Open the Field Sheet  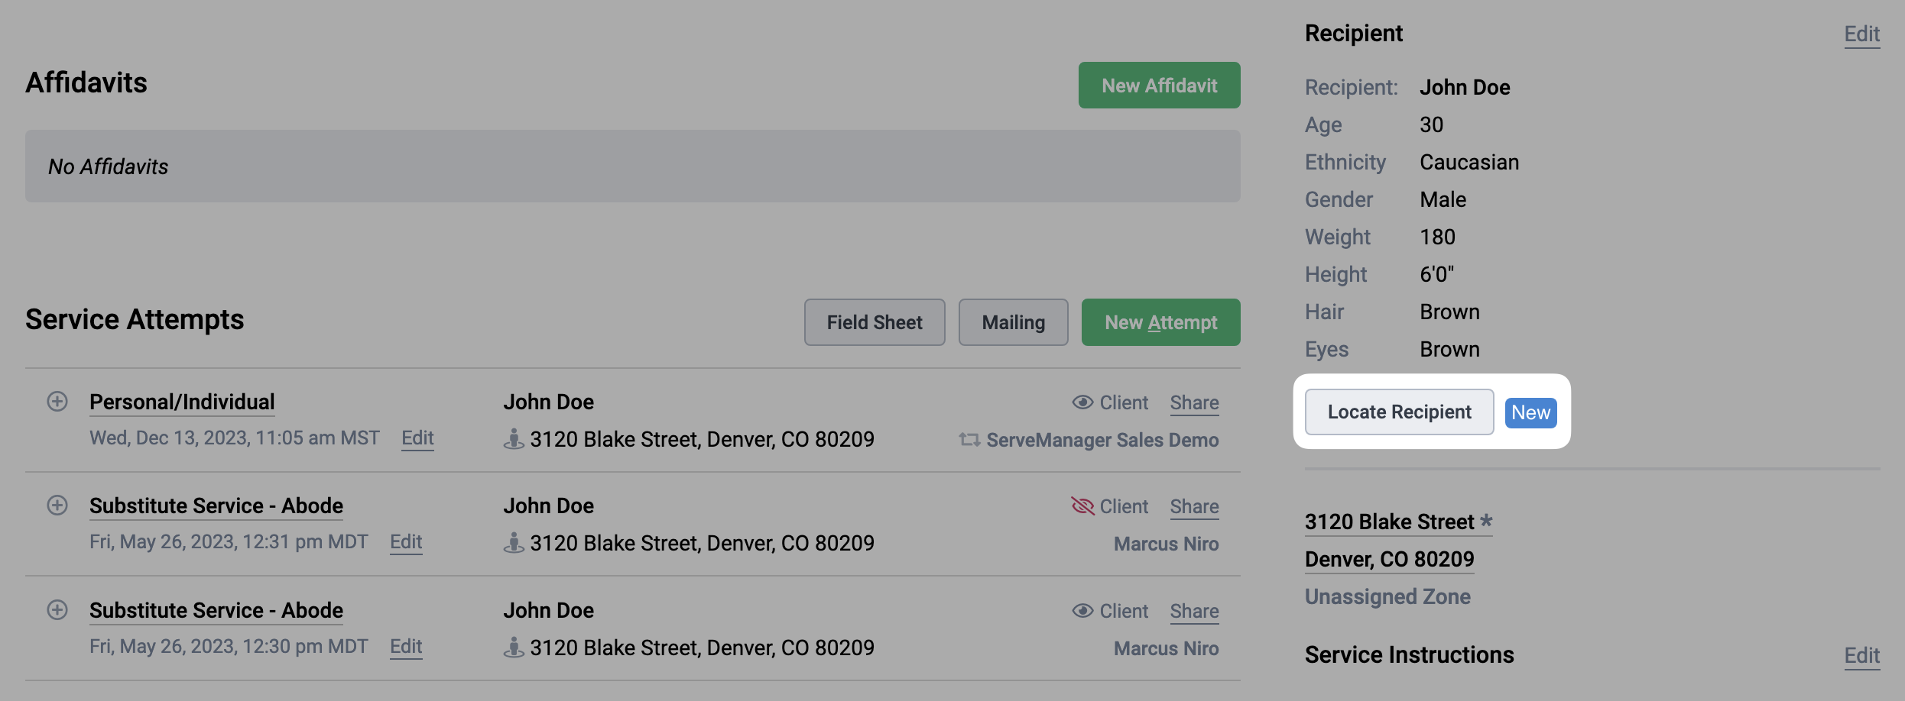click(874, 322)
